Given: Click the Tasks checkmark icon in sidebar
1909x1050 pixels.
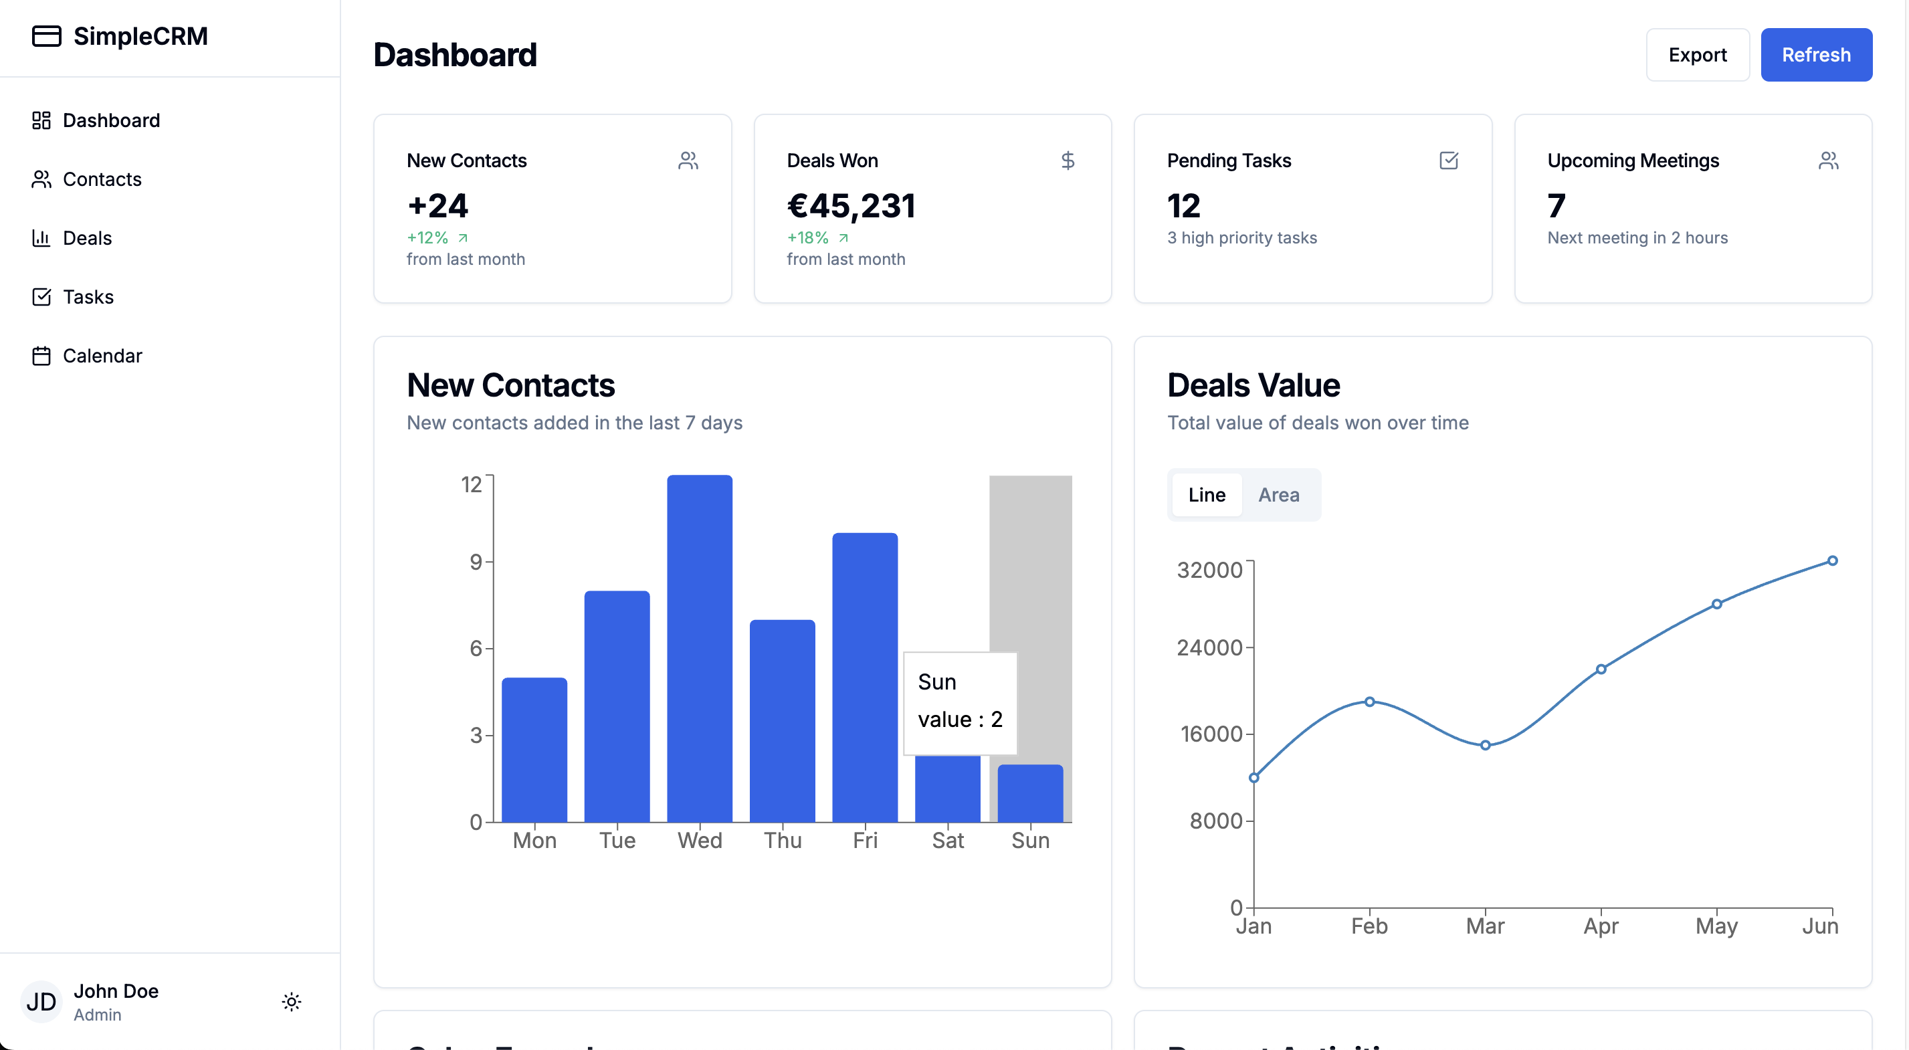Looking at the screenshot, I should (41, 297).
